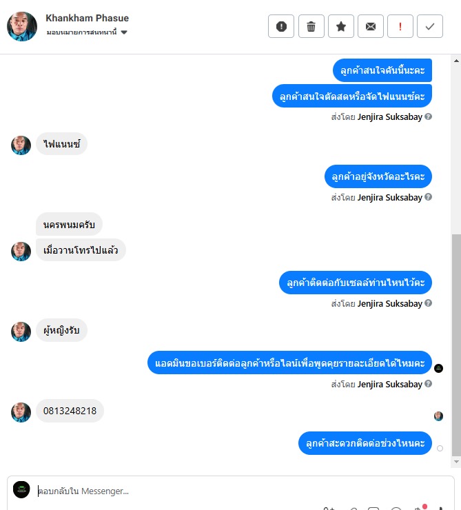Click sender avatar next to phone number message
Screen dimensions: 461x510
[x=21, y=412]
